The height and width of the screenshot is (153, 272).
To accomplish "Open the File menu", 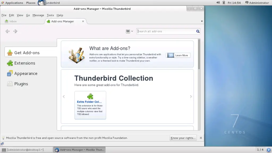I will [x=4, y=15].
